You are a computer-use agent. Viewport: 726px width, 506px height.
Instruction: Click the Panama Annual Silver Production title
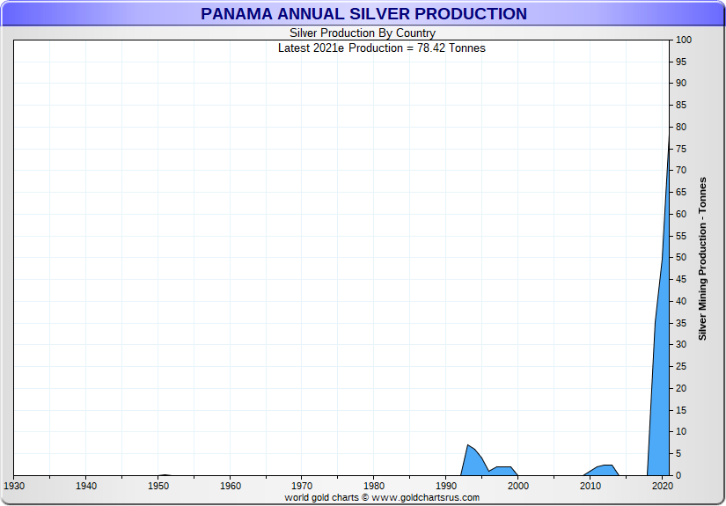coord(363,14)
